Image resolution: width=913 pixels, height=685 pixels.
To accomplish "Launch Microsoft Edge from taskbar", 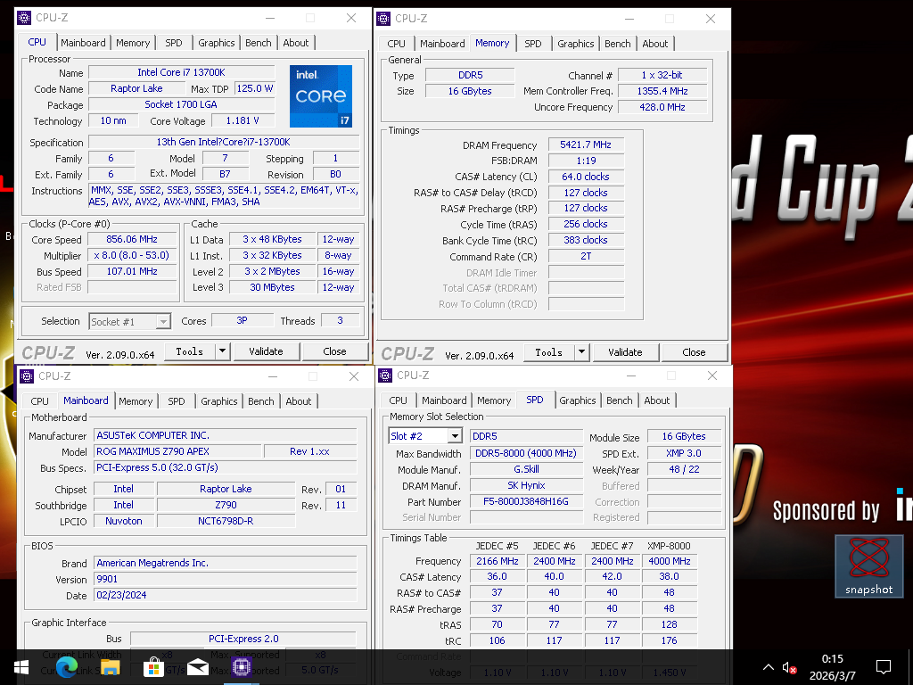I will click(x=67, y=667).
